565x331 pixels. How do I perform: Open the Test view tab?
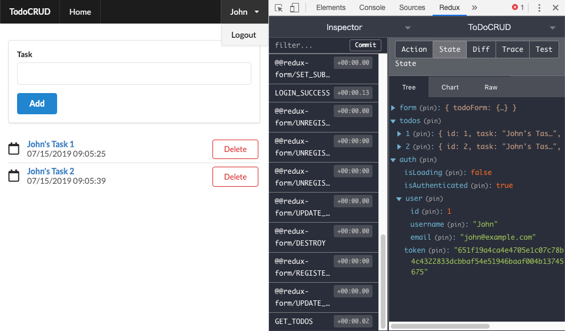(x=544, y=49)
